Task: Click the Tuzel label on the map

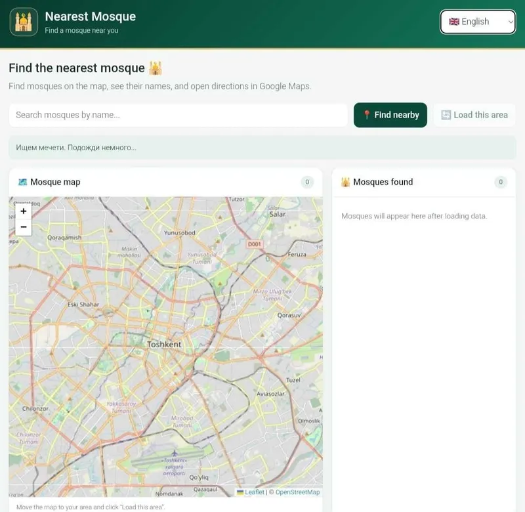Action: tap(293, 380)
